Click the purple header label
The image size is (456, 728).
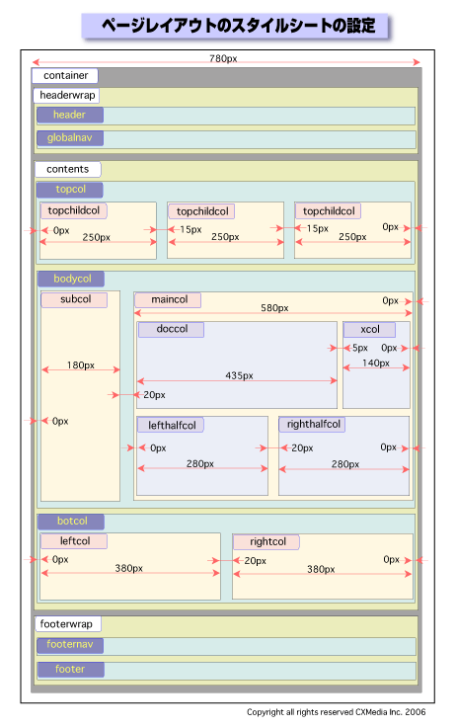click(x=70, y=115)
